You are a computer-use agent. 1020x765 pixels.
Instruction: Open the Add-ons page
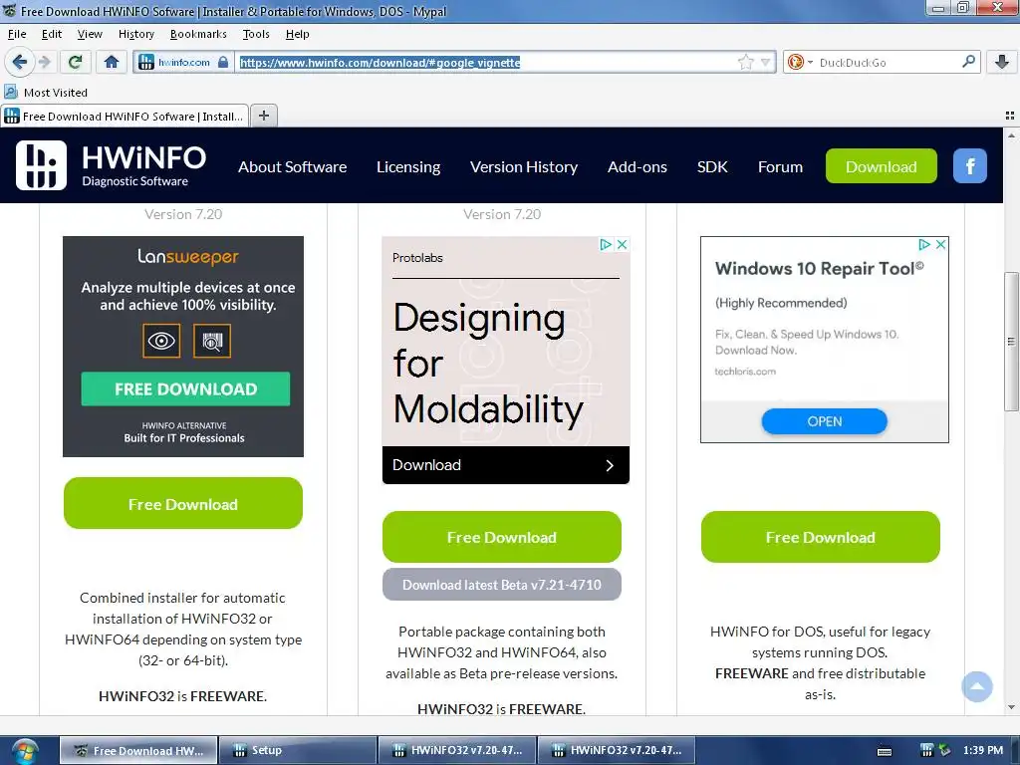637,167
